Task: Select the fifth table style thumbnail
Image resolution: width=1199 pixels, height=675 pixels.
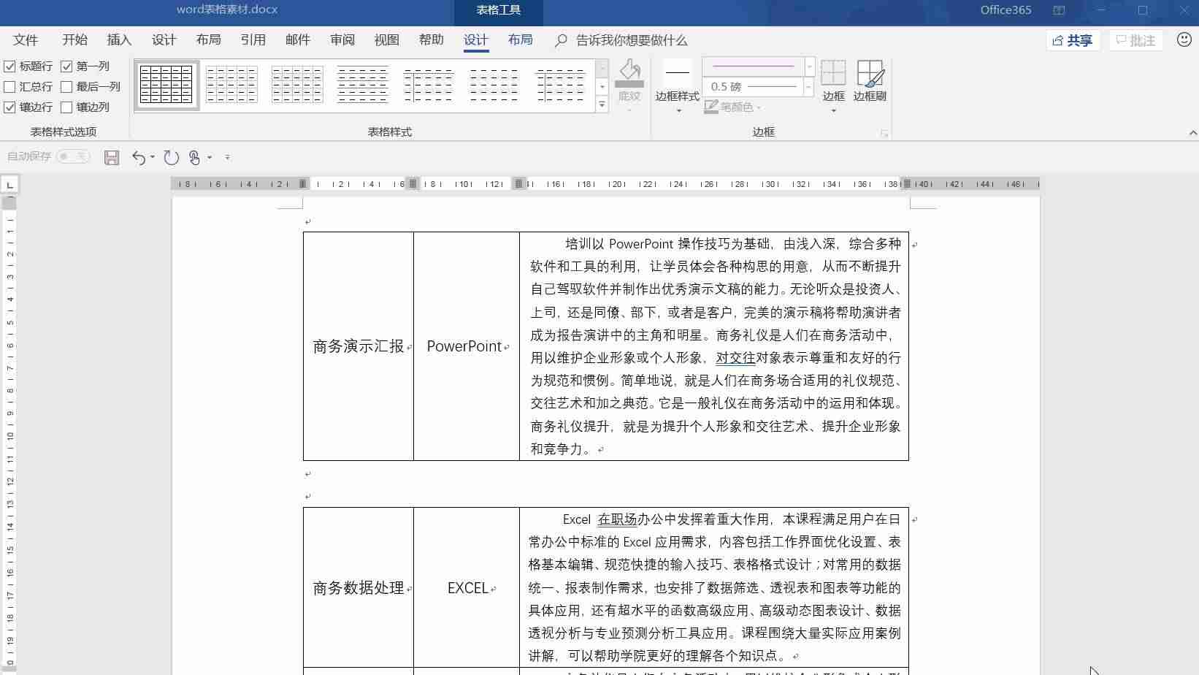Action: [x=429, y=85]
